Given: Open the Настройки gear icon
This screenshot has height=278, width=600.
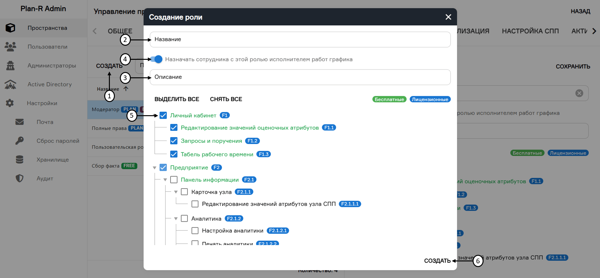Looking at the screenshot, I should click(10, 103).
